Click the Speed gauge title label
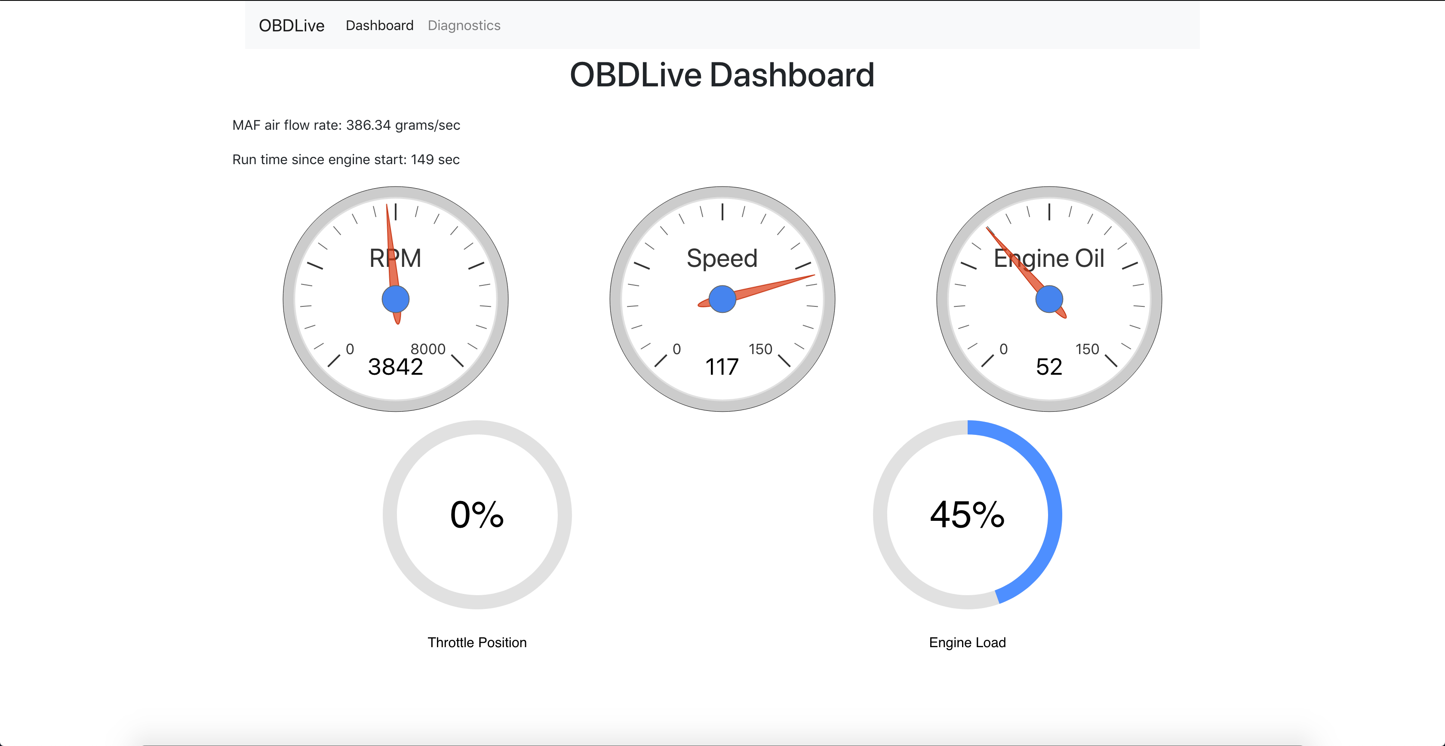The image size is (1445, 746). point(722,258)
